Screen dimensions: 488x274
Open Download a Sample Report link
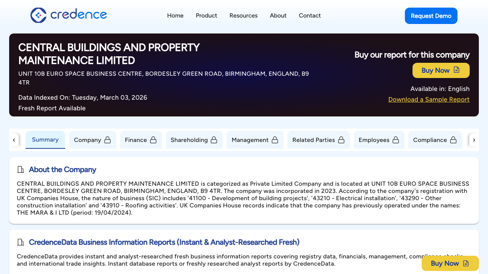(x=429, y=99)
